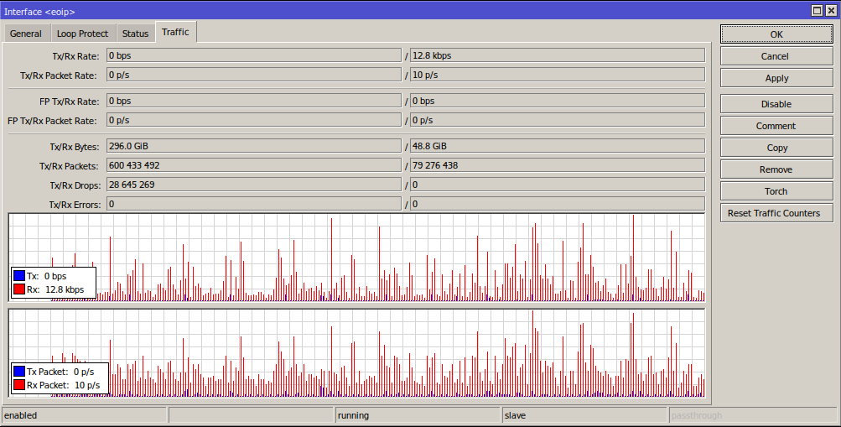841x427 pixels.
Task: Disable the eoip interface
Action: (x=776, y=104)
